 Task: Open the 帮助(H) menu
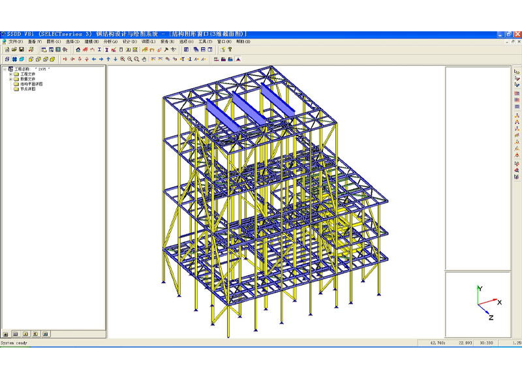243,42
